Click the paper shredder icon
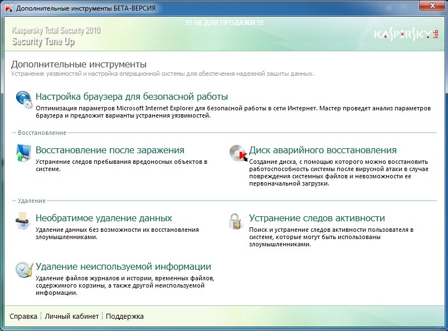448x331 pixels. 23,221
